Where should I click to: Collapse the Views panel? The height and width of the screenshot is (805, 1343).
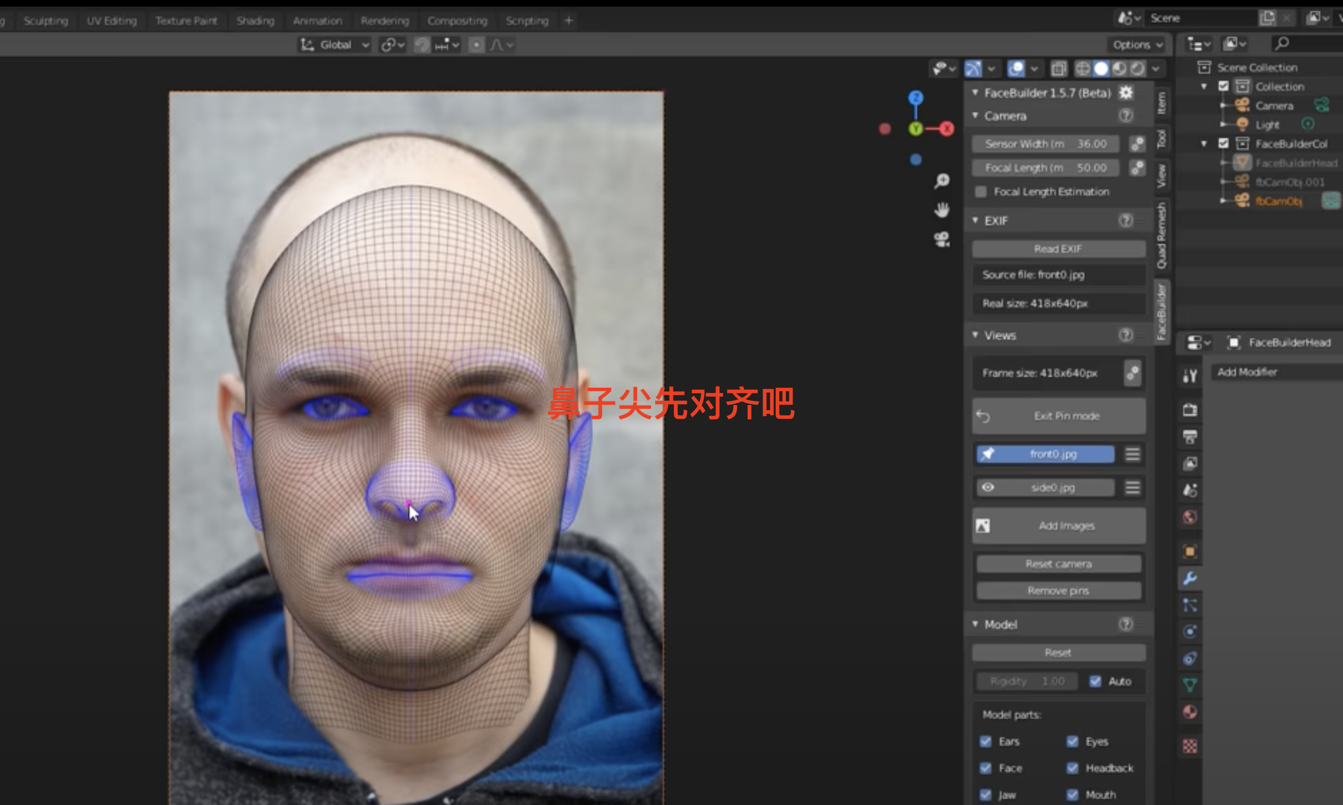coord(975,335)
